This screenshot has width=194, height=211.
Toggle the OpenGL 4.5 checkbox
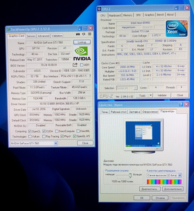point(75,136)
